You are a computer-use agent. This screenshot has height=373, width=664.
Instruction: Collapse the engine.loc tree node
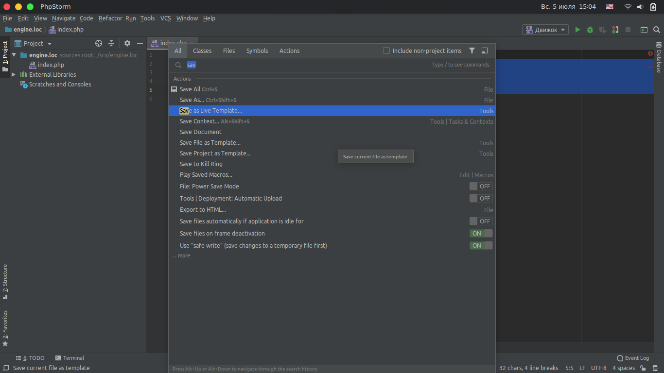pyautogui.click(x=14, y=55)
